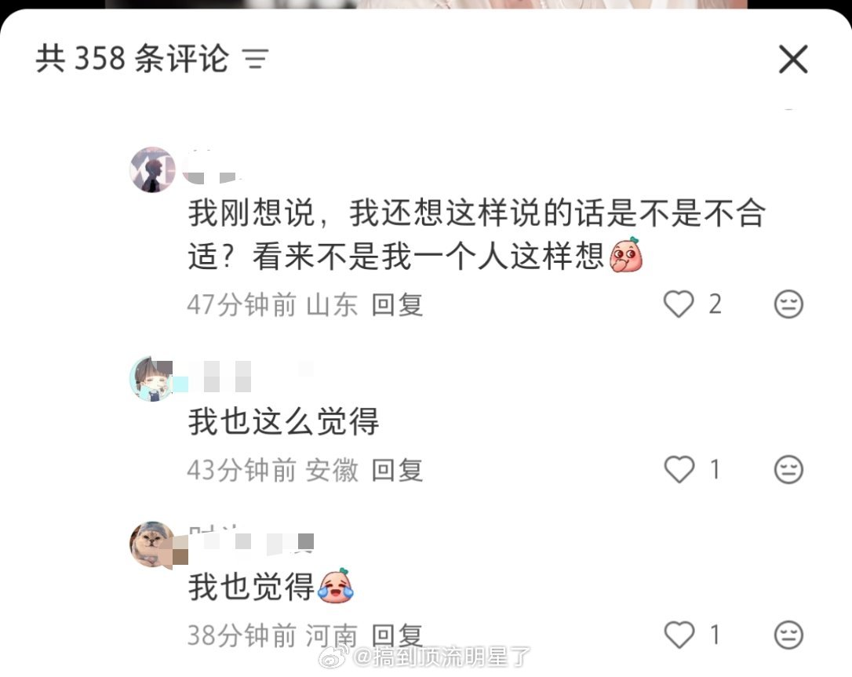Tap the blurred username beside cat avatar

tap(251, 541)
